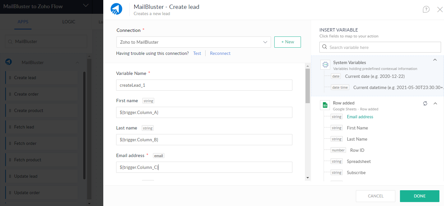Screen dimensions: 444x206
Task: Insert the Row ID variable
Action: (x=357, y=150)
